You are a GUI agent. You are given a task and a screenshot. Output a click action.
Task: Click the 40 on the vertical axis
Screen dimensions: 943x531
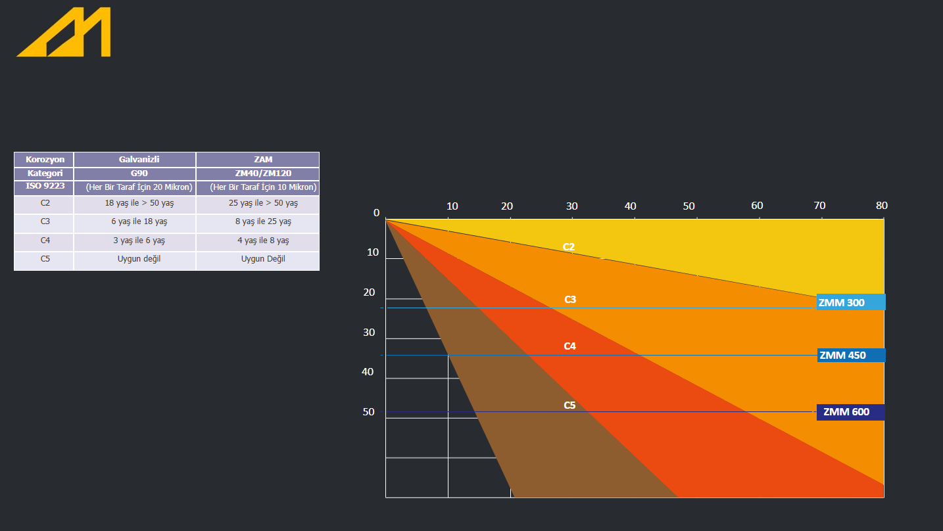(x=368, y=372)
